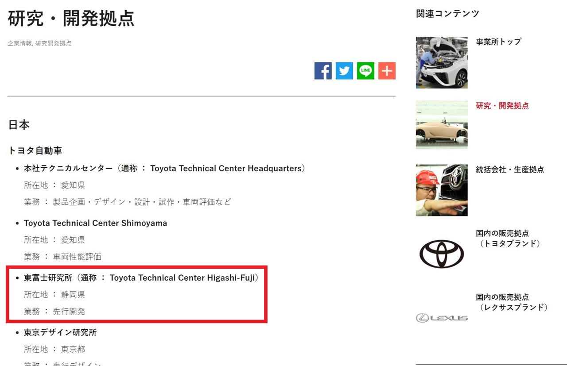567x366 pixels.
Task: Share the page on Facebook
Action: pos(323,71)
